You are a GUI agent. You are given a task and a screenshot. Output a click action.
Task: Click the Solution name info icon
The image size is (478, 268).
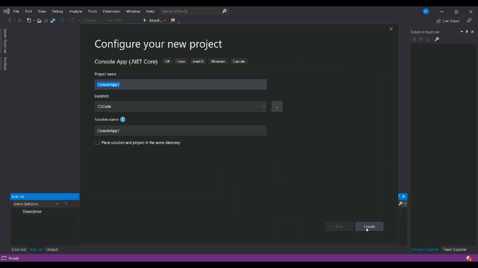[122, 119]
